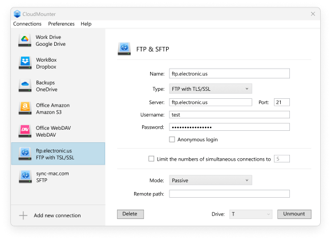This screenshot has height=240, width=331.
Task: Toggle the limit simultaneous connections checkbox
Action: pos(151,159)
